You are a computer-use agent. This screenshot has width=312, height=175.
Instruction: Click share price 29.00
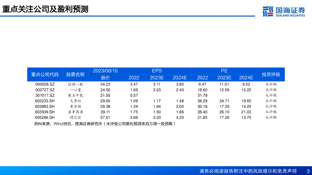(x=105, y=101)
